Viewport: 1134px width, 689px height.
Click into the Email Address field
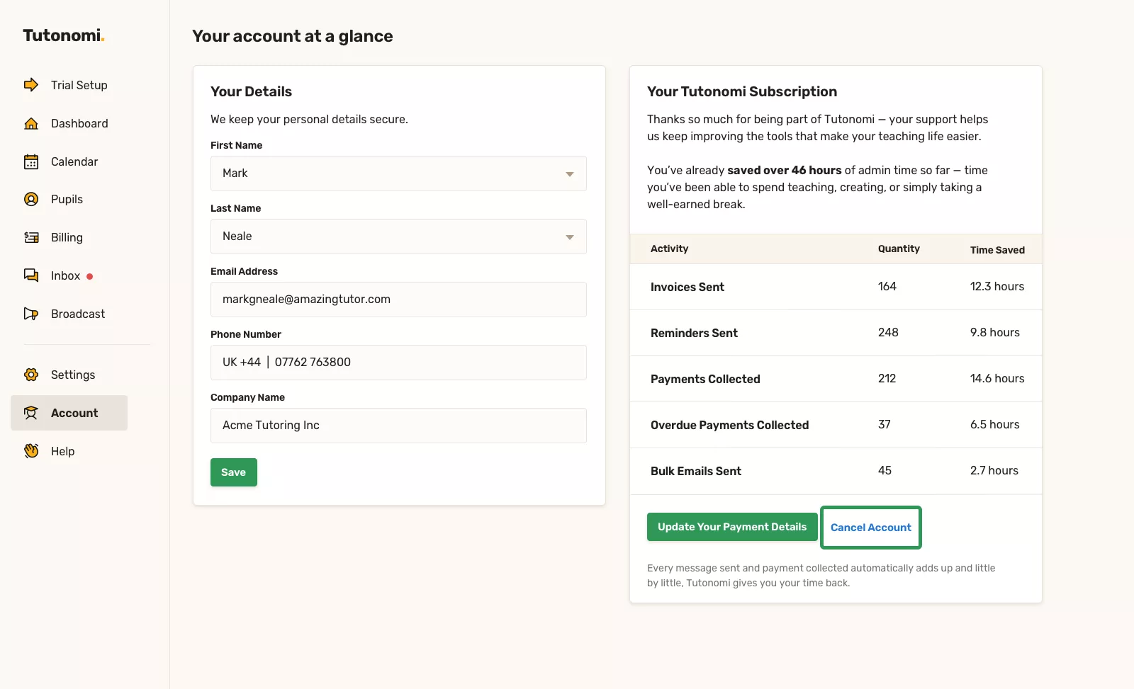[398, 300]
